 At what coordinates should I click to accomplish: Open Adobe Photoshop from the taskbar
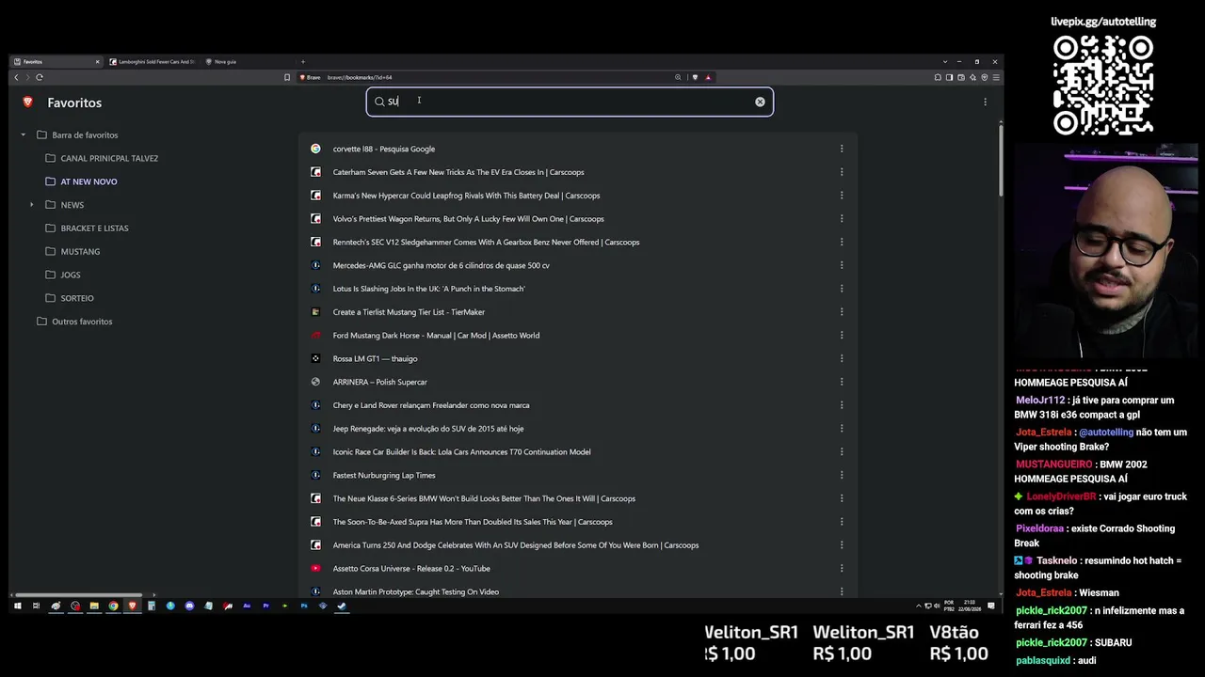[304, 606]
